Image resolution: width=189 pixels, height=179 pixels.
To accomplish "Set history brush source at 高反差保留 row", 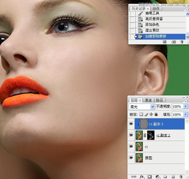I will coord(132,19).
